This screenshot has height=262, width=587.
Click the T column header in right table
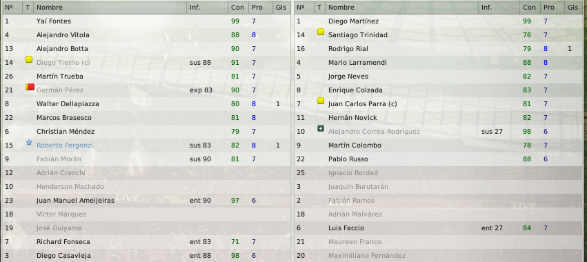pyautogui.click(x=319, y=7)
